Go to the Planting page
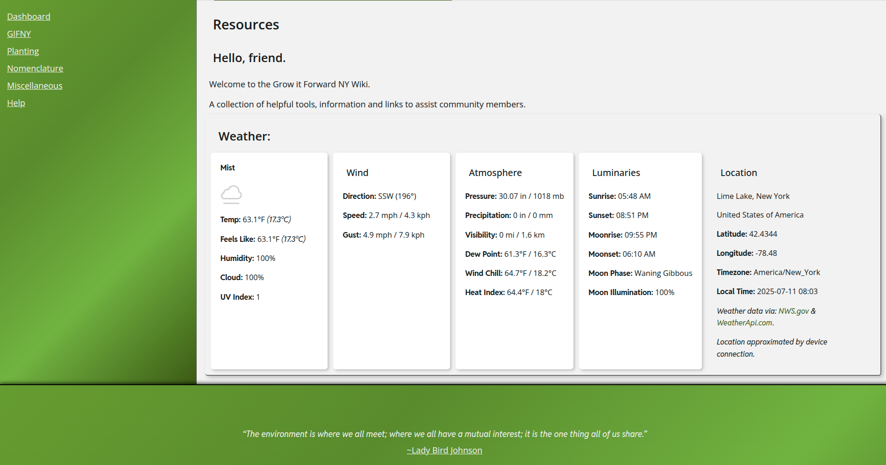Viewport: 886px width, 465px height. (x=23, y=51)
